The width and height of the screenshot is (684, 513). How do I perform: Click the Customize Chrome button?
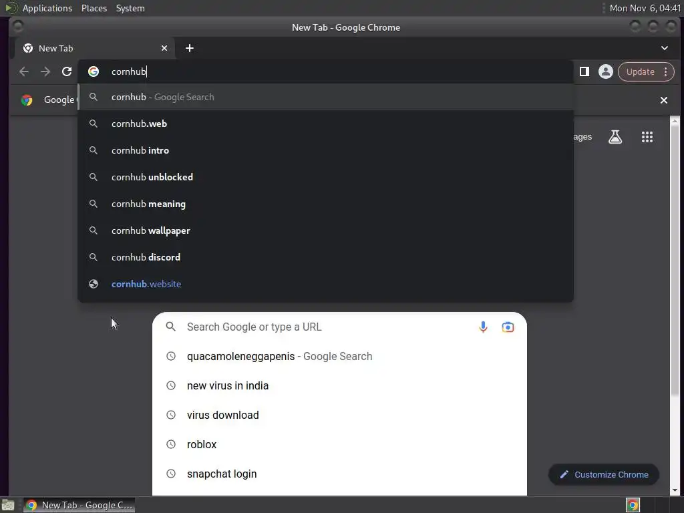click(x=604, y=475)
